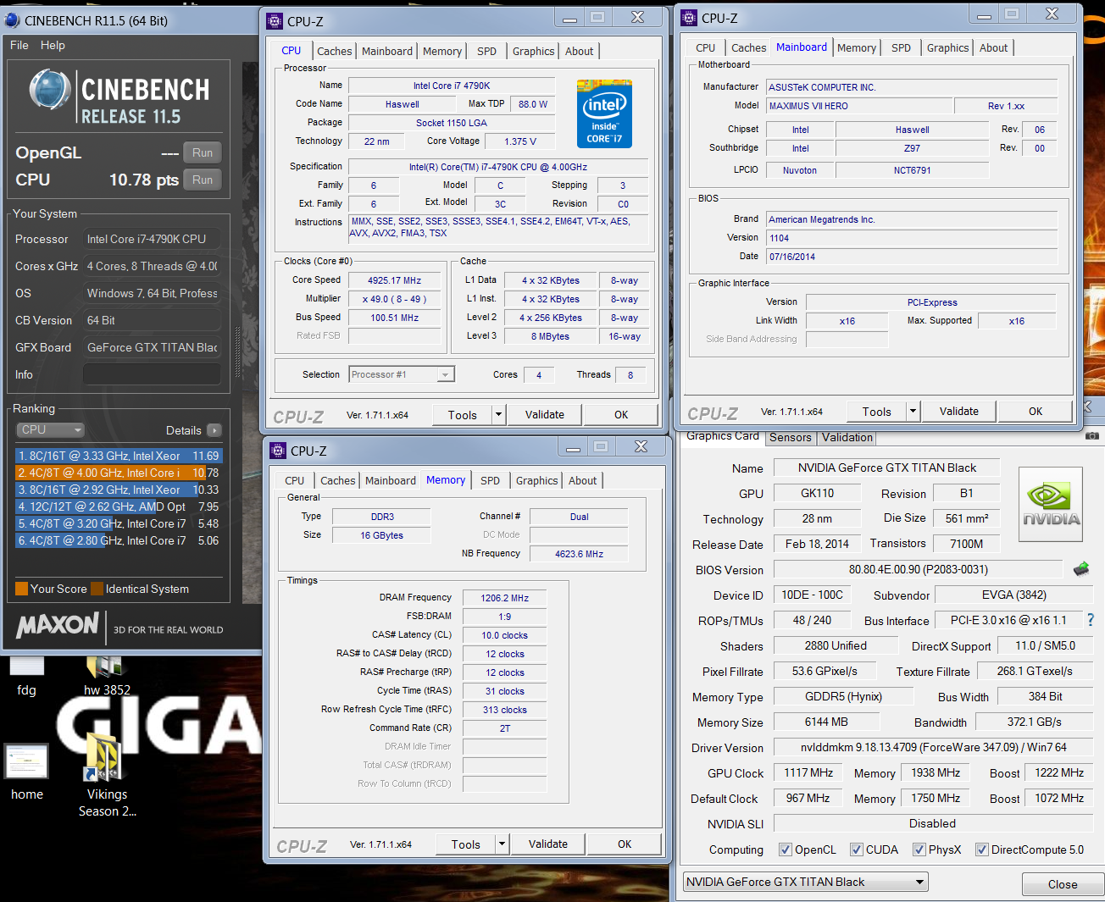
Task: Click the Bus Interface question mark icon
Action: click(1091, 620)
